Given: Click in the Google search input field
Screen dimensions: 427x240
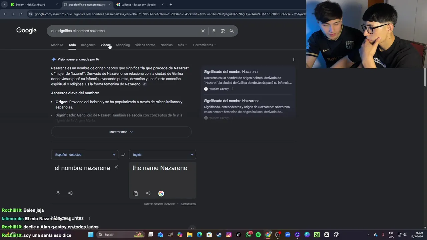Looking at the screenshot, I should [123, 31].
